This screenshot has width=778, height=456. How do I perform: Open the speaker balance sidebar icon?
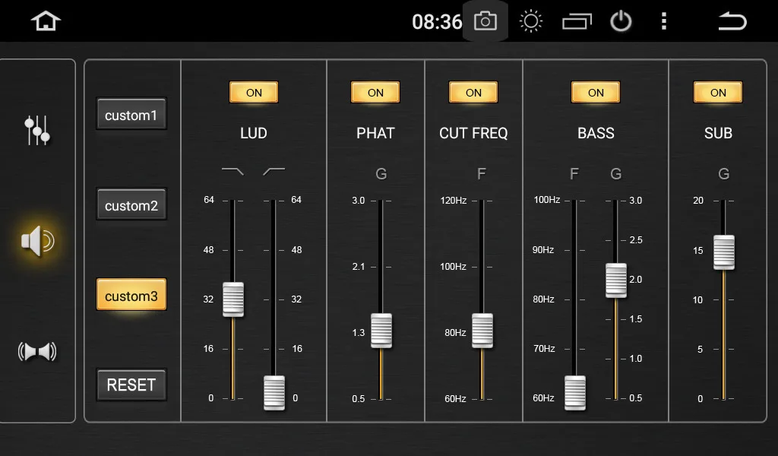(37, 351)
